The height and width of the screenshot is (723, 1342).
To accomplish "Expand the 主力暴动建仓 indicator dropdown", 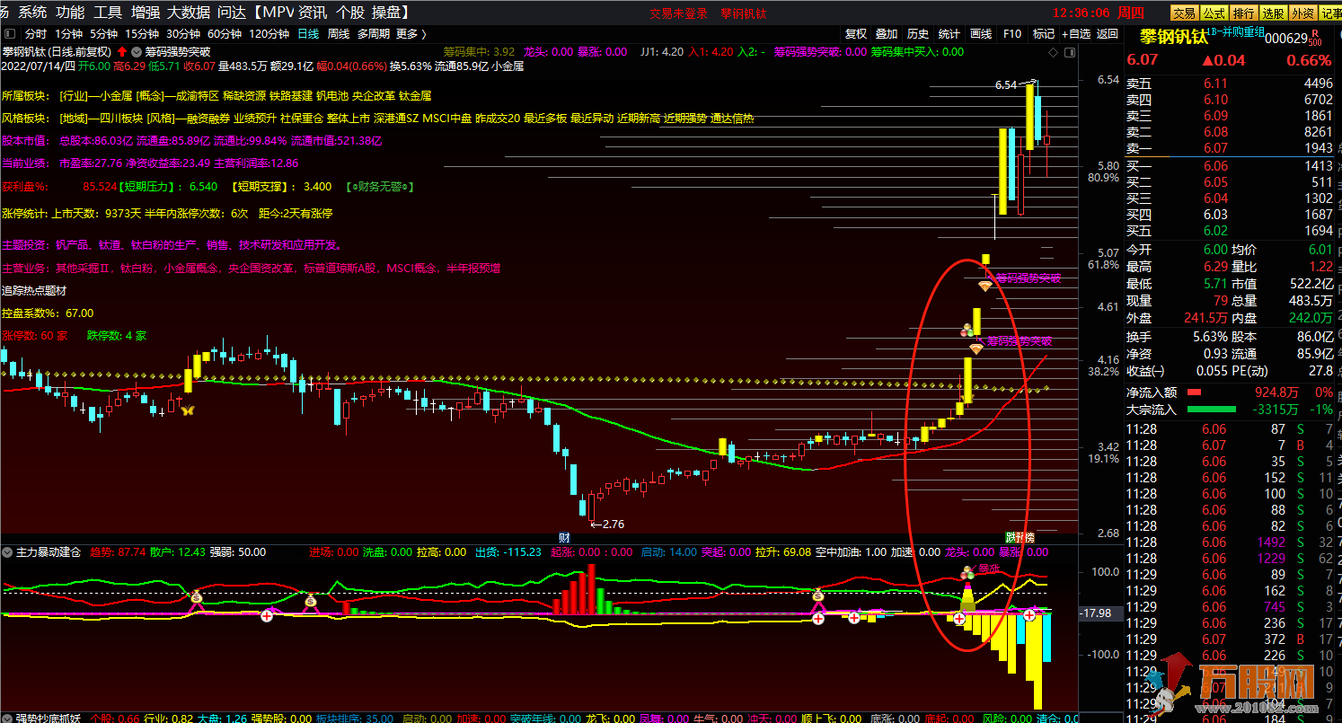I will [x=7, y=552].
